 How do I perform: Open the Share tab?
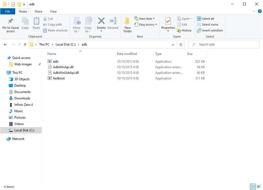[38, 11]
